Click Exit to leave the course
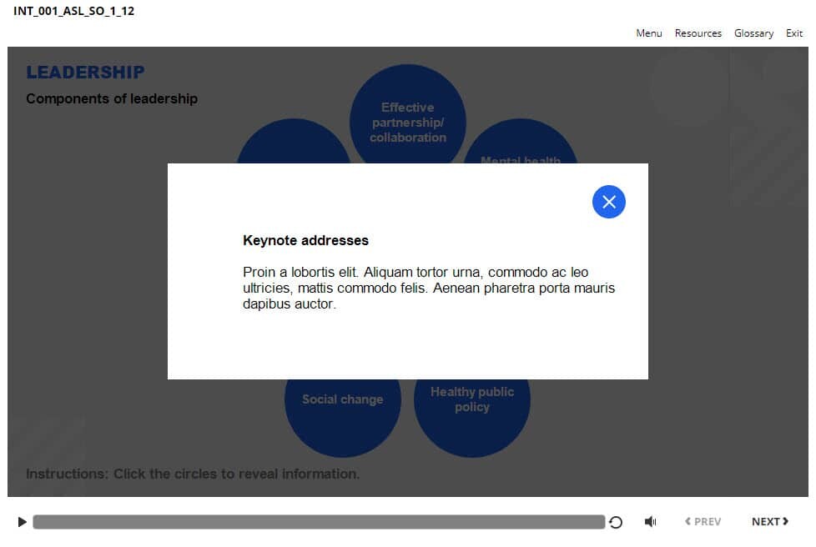The width and height of the screenshot is (816, 547). pos(794,33)
